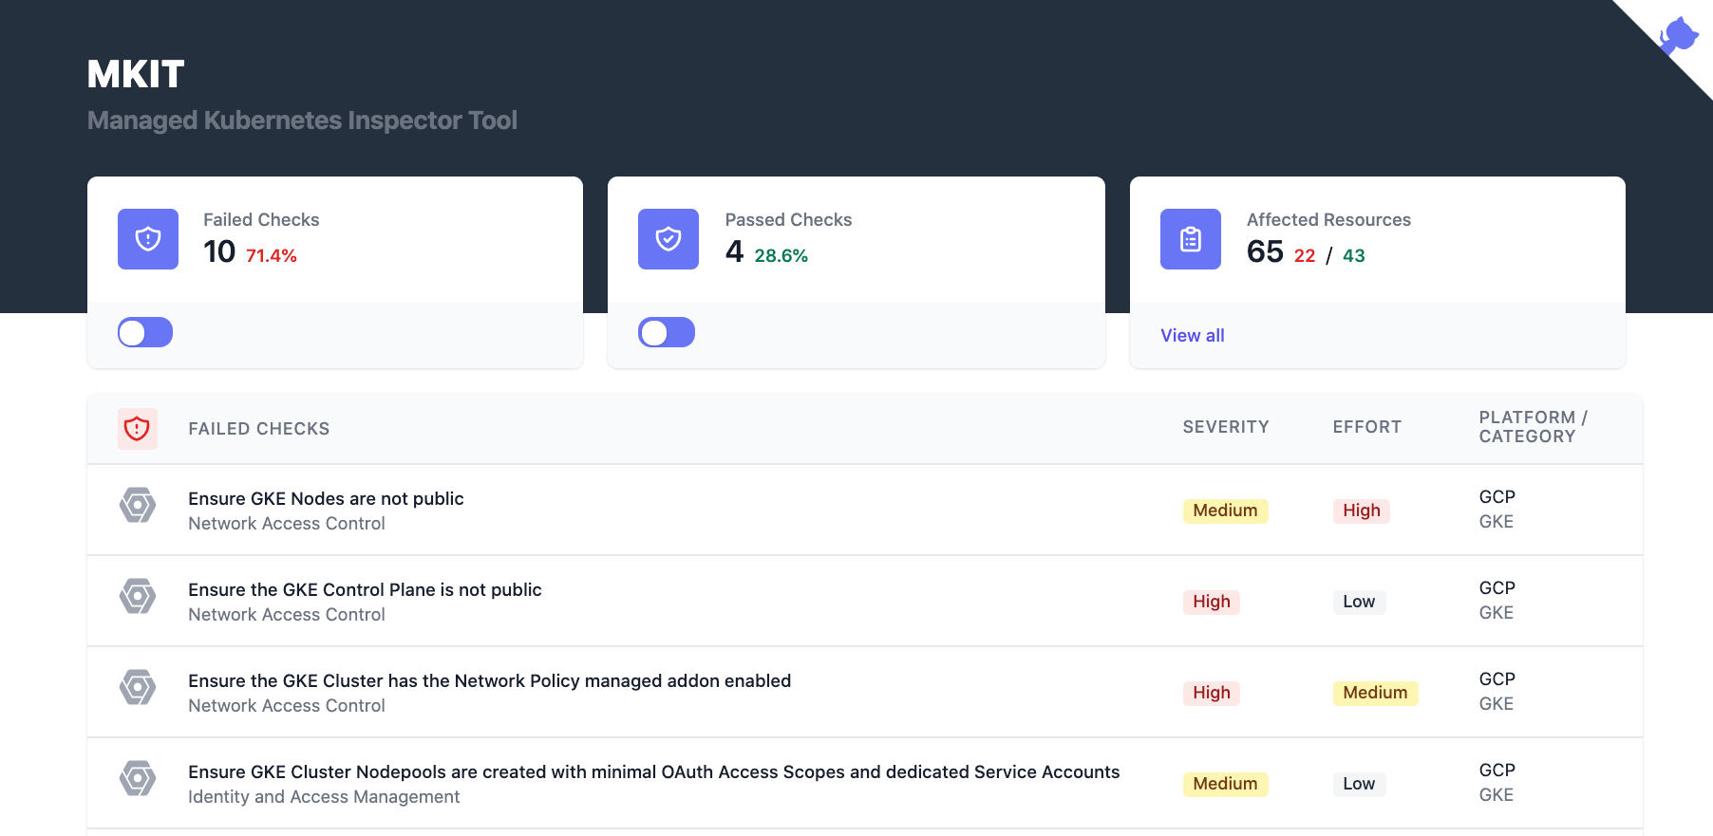
Task: Click Medium effort badge on Network Policy row
Action: coord(1375,693)
